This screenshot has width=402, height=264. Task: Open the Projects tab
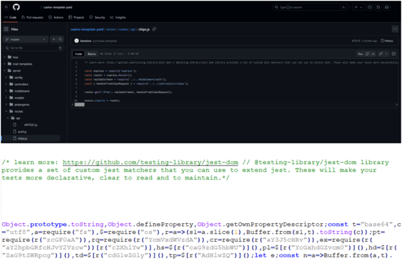pos(76,17)
